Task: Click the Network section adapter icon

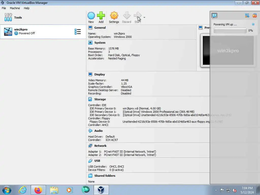Action: [x=90, y=145]
